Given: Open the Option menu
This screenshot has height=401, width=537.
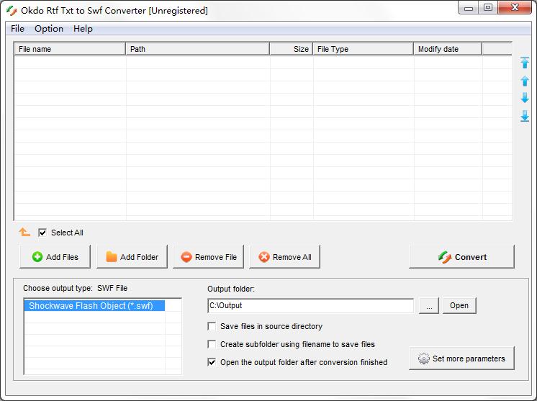Looking at the screenshot, I should pyautogui.click(x=49, y=29).
